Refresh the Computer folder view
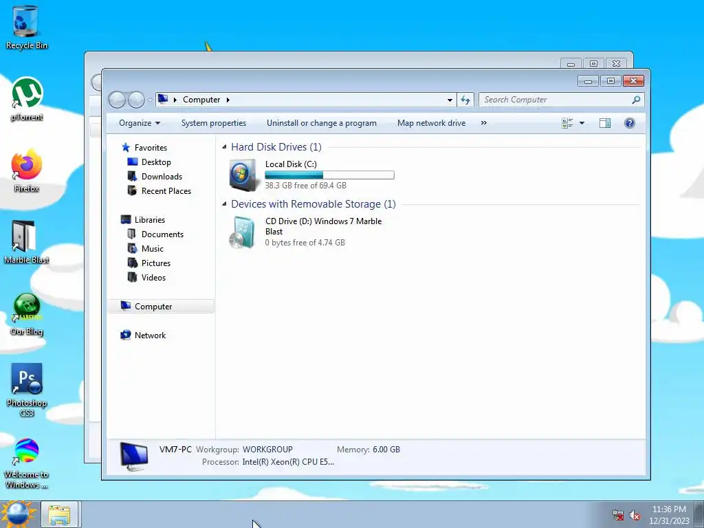704x528 pixels. [465, 100]
